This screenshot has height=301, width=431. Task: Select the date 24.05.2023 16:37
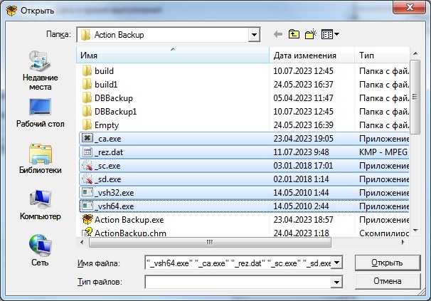303,84
